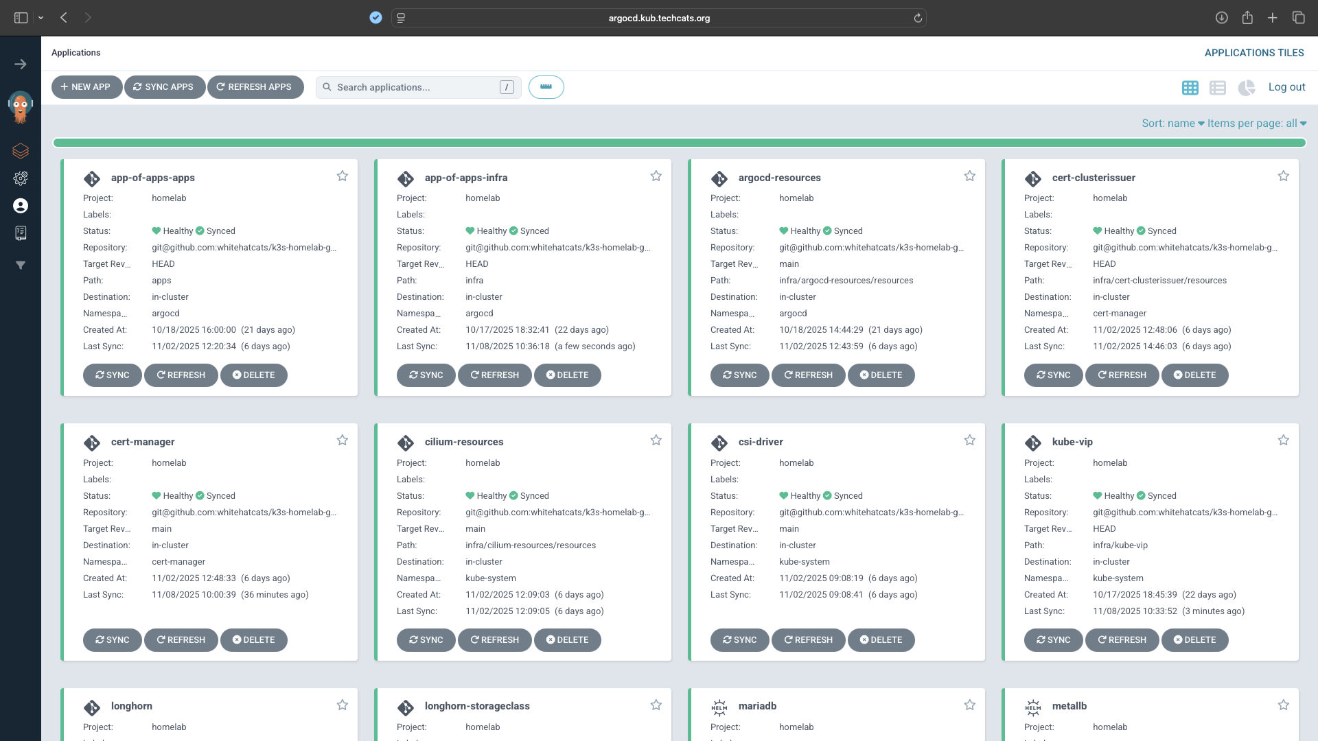This screenshot has width=1318, height=741.
Task: Toggle the favorite star on cert-clusterissuer
Action: point(1284,176)
